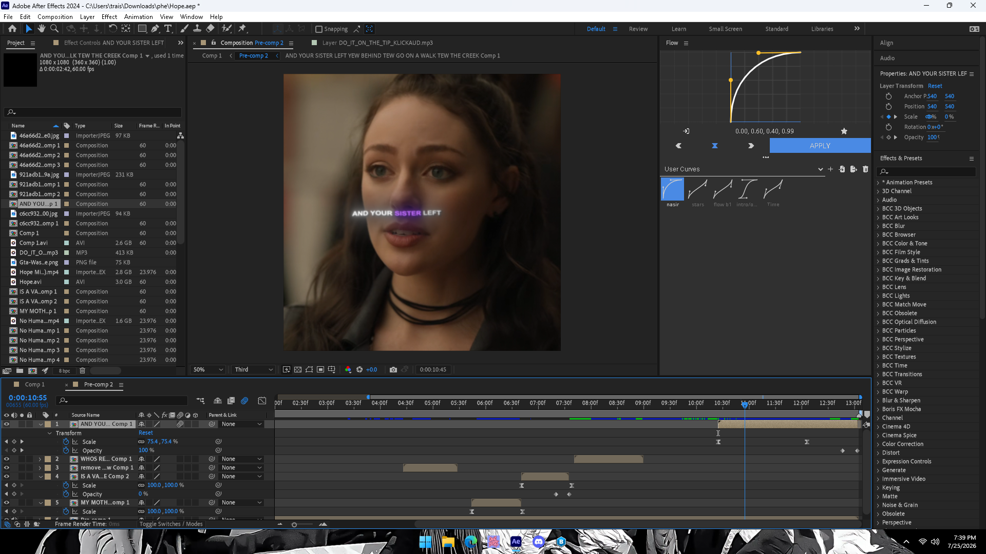Open the Effect menu
The width and height of the screenshot is (986, 554).
pyautogui.click(x=109, y=17)
